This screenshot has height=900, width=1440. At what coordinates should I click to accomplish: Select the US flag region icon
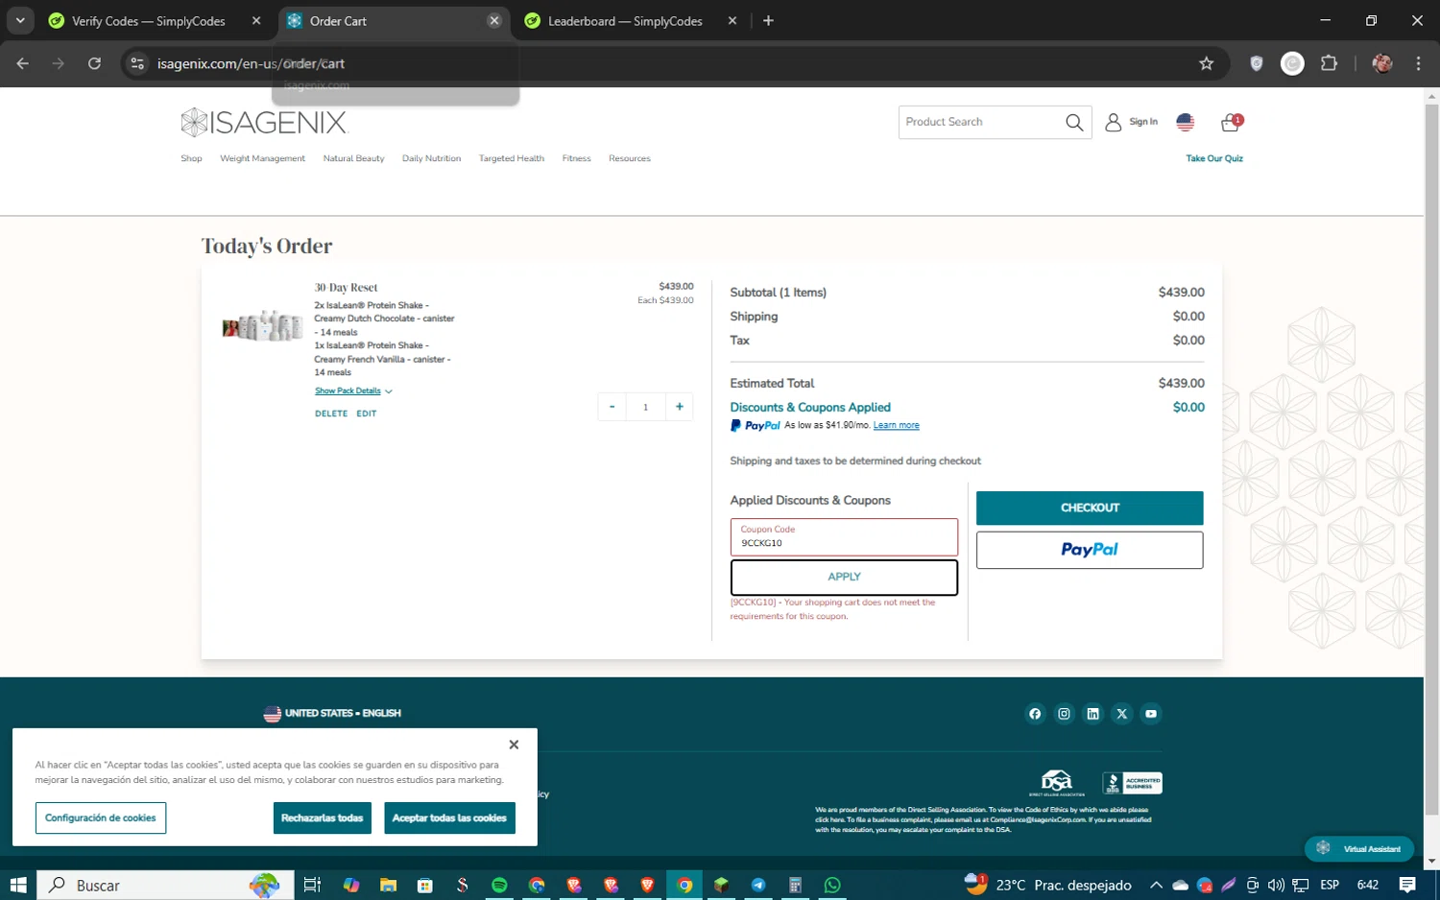(1186, 122)
